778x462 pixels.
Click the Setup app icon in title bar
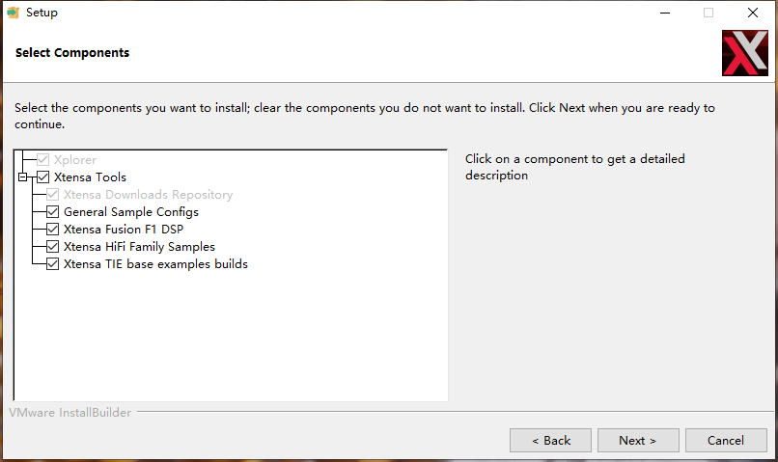(14, 13)
